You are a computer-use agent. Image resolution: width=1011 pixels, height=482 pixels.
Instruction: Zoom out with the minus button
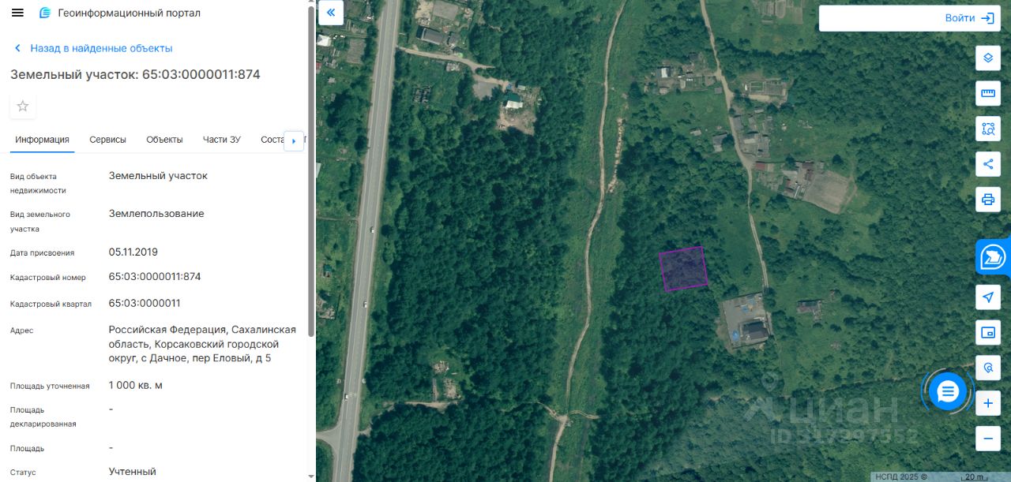pyautogui.click(x=987, y=438)
